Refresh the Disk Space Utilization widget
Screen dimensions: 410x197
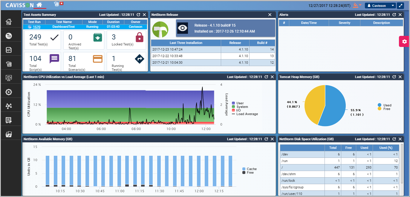coord(394,139)
